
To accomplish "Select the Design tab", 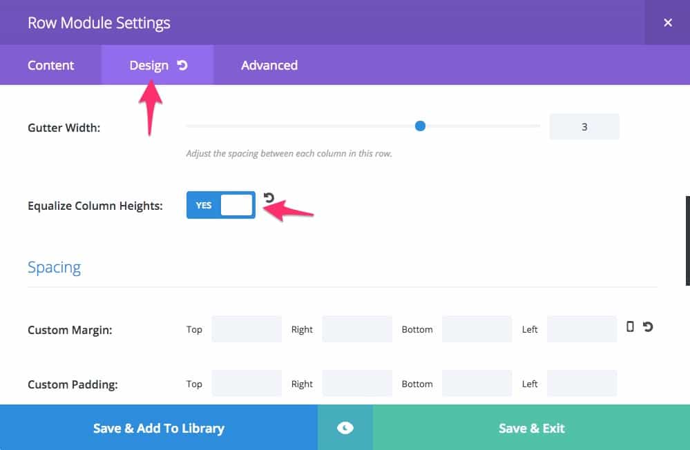I will [148, 66].
